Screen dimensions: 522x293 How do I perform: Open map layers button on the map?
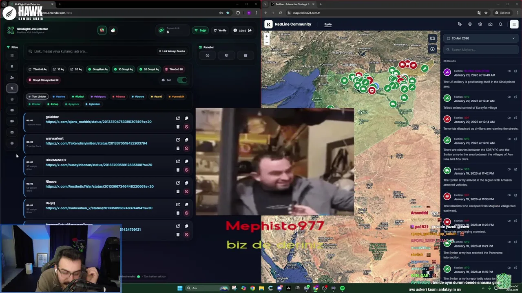tap(432, 39)
